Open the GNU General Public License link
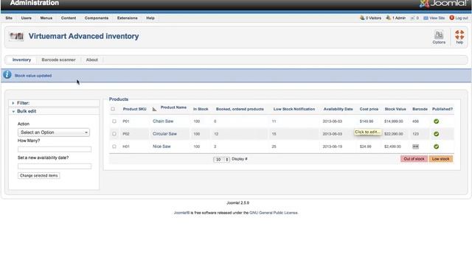This screenshot has width=472, height=265. [x=274, y=213]
